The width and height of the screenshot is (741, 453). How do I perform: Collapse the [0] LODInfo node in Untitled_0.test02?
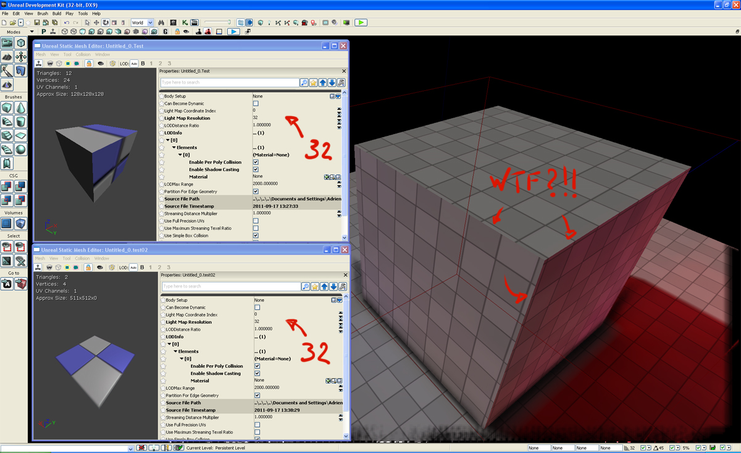click(x=169, y=344)
